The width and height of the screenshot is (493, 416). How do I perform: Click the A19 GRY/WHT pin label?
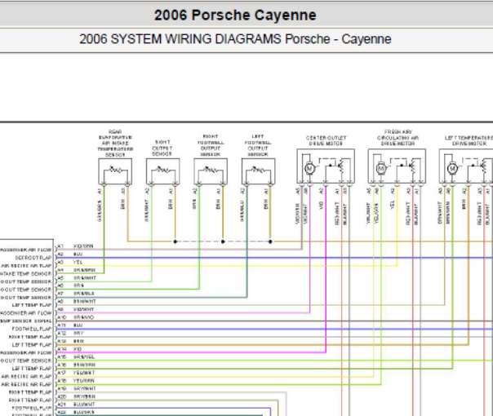(77, 388)
